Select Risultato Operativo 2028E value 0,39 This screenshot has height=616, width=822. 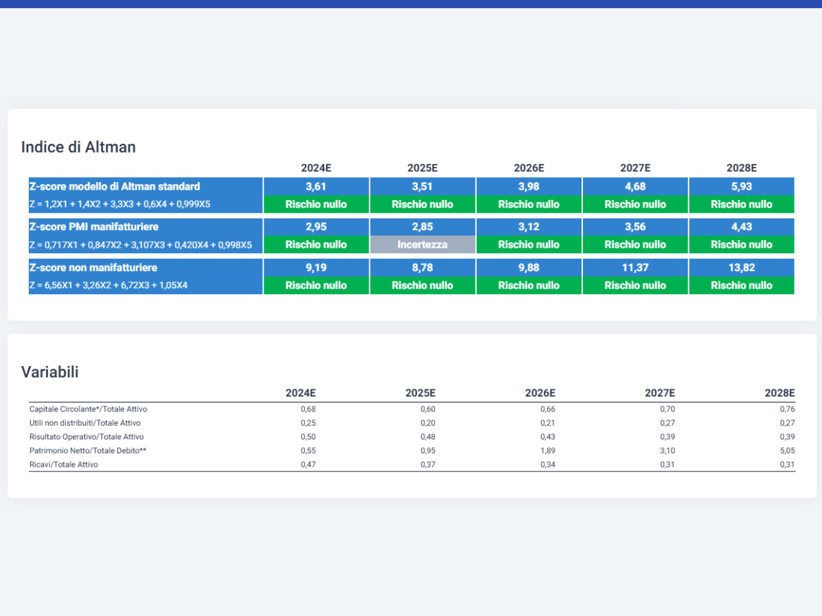(788, 437)
